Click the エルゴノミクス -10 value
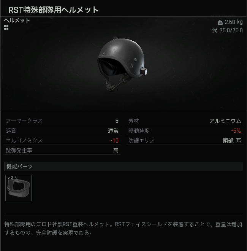The image size is (247, 251). (114, 141)
